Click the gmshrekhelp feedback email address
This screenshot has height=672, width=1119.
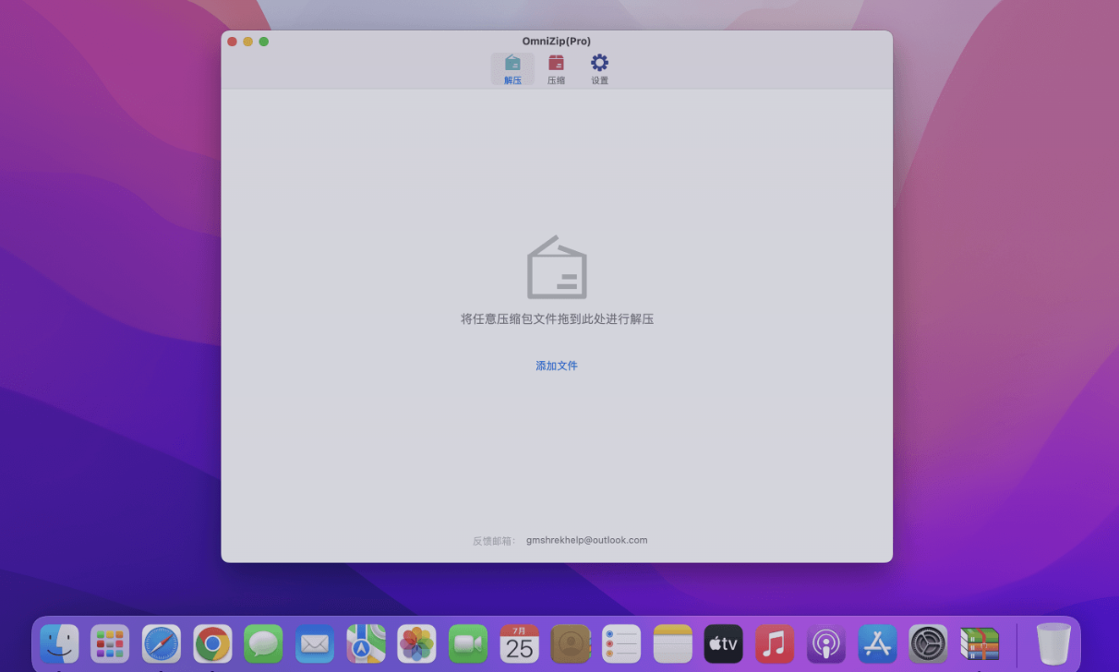586,540
